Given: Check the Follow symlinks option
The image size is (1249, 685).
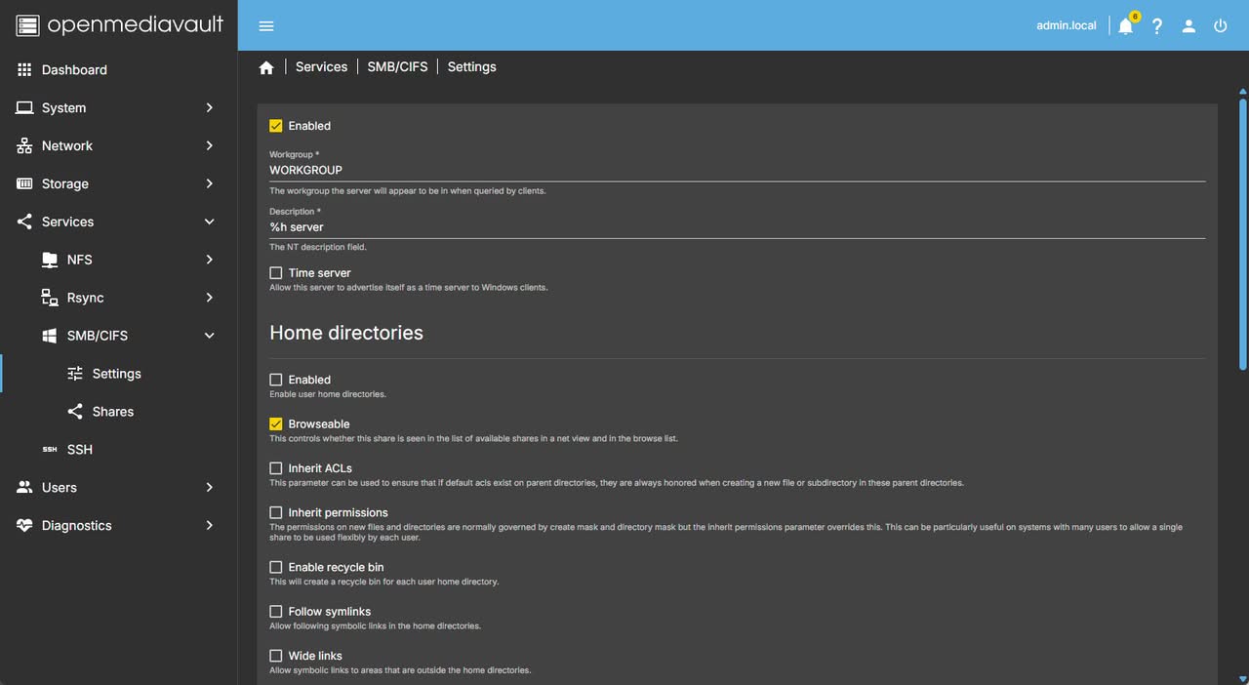Looking at the screenshot, I should coord(276,612).
